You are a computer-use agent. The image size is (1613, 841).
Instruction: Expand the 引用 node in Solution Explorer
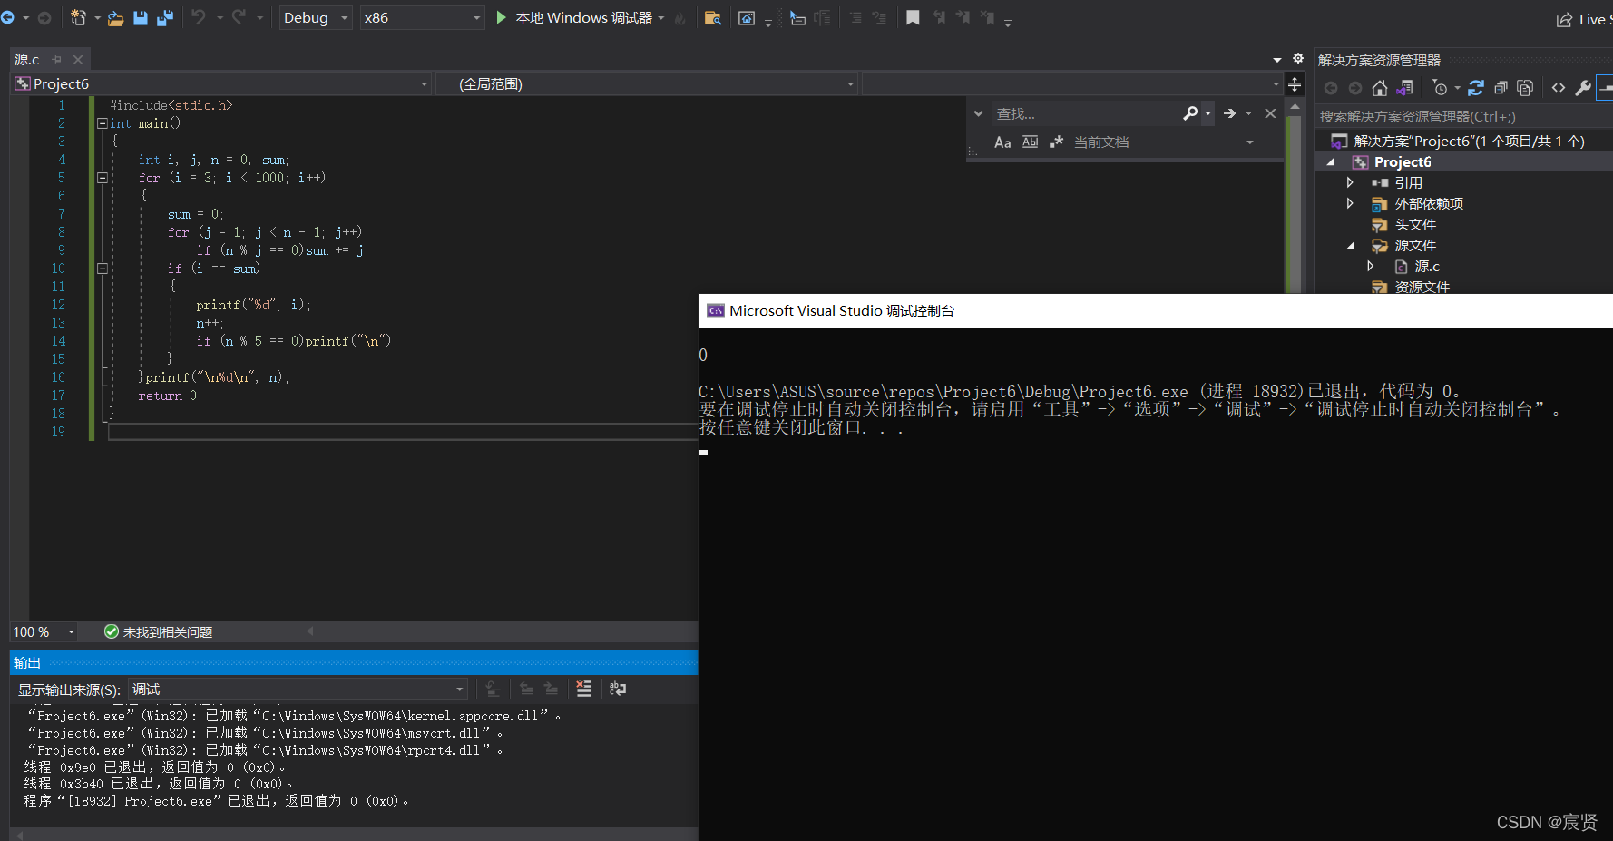1350,182
